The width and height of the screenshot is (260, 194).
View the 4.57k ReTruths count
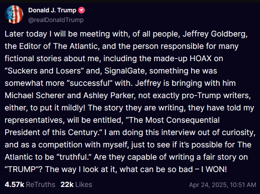pos(14,184)
